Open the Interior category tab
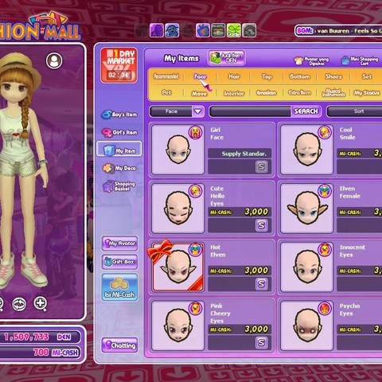The width and height of the screenshot is (382, 382). [x=234, y=93]
